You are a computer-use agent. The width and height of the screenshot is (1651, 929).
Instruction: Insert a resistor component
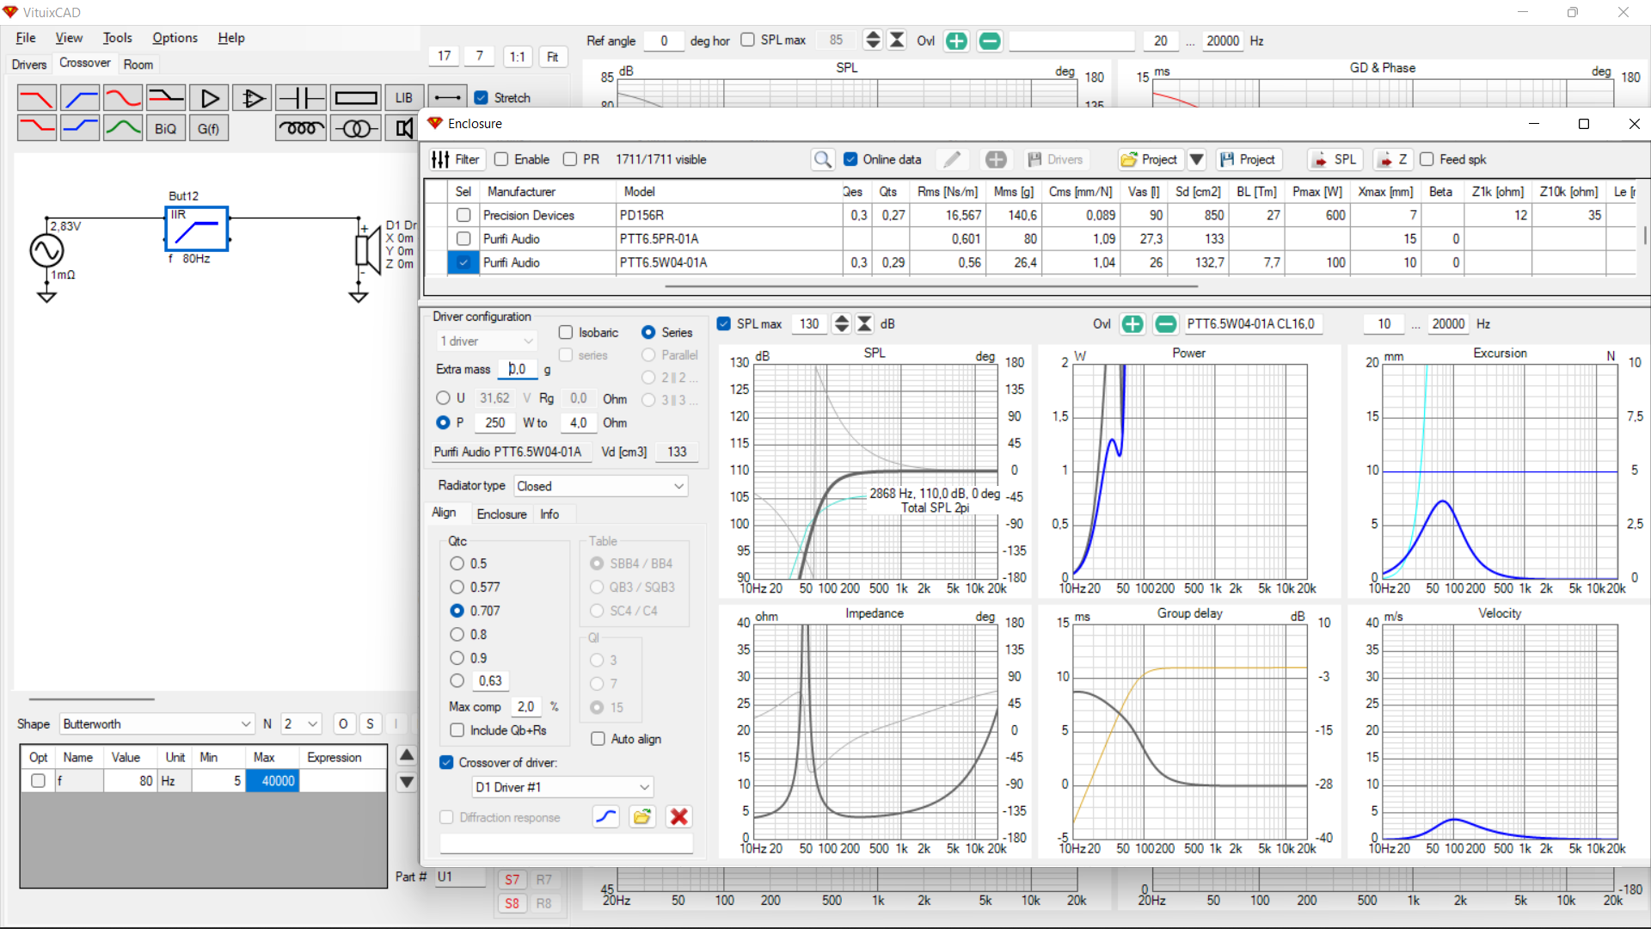click(x=355, y=98)
